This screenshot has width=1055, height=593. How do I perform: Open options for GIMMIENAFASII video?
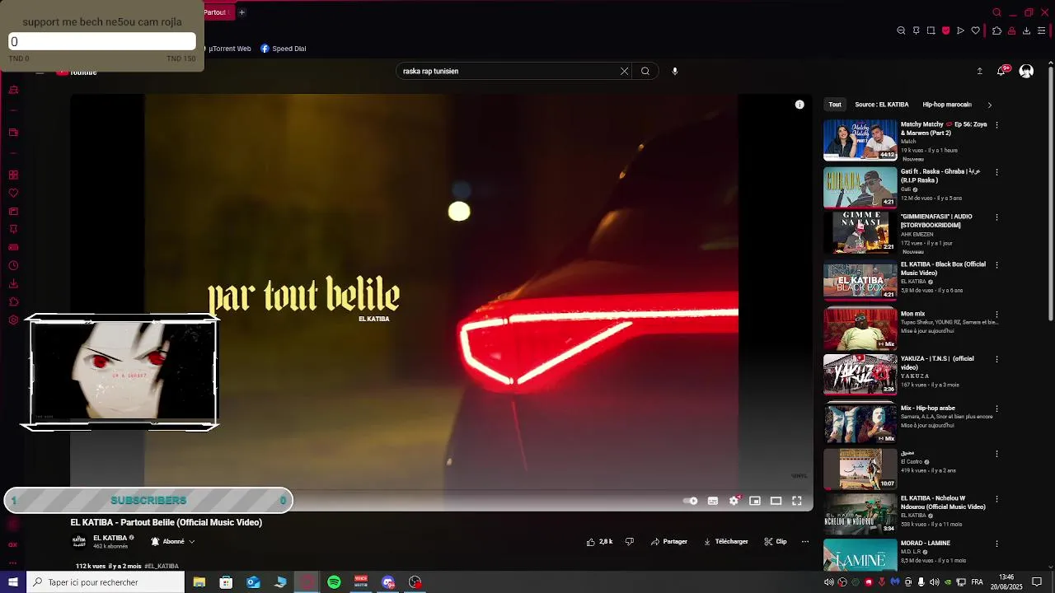tap(996, 217)
